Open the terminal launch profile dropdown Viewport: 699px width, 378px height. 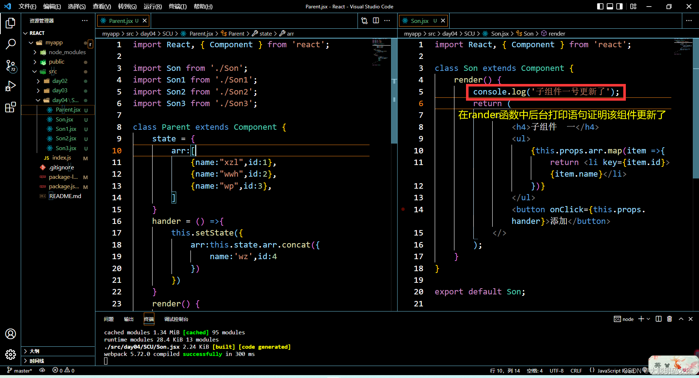pyautogui.click(x=648, y=319)
